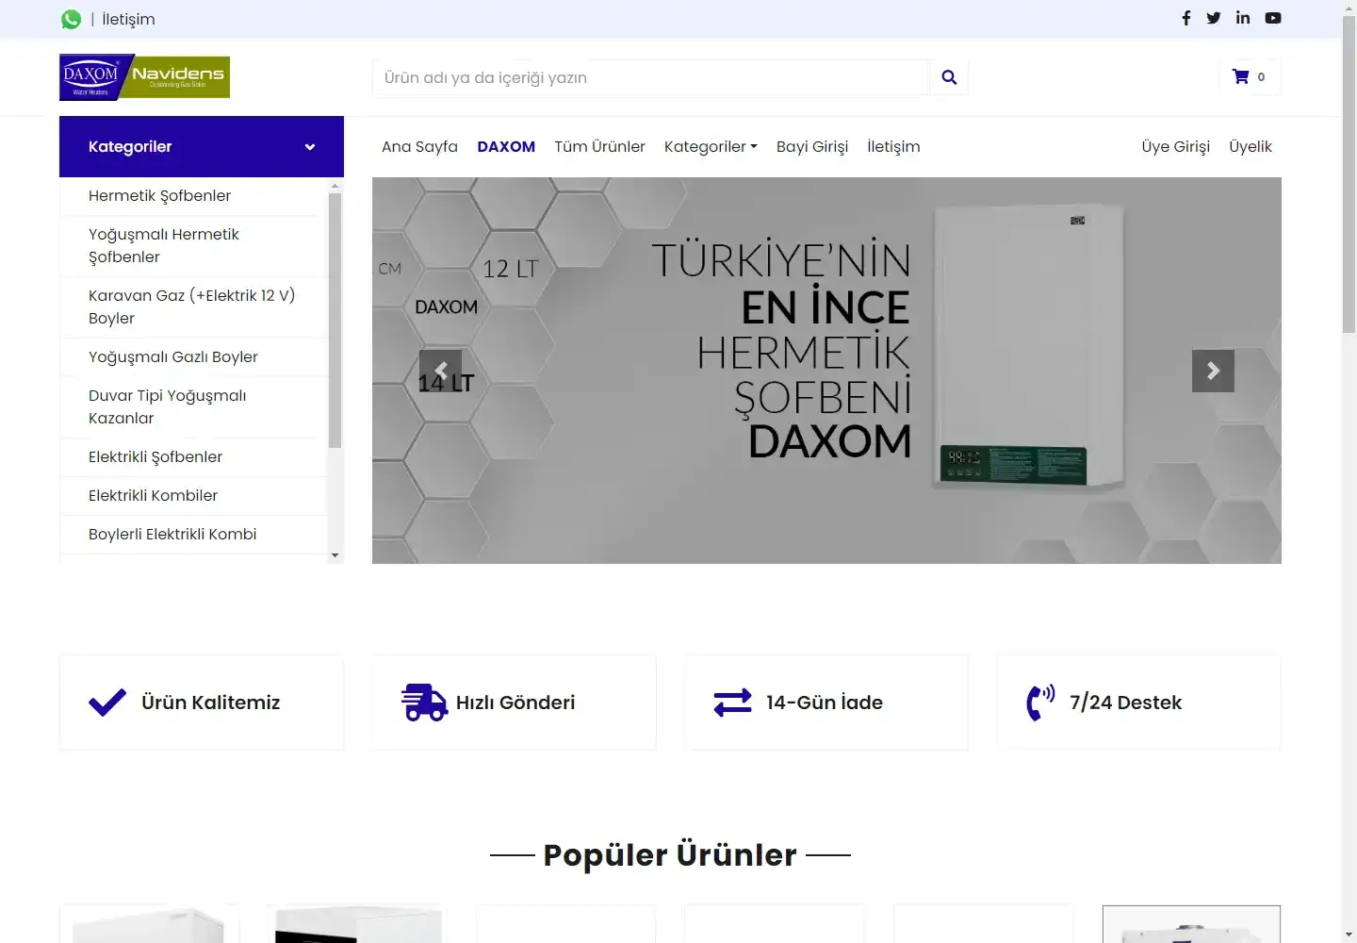Click the DAXOM water heater banner image
Image resolution: width=1357 pixels, height=943 pixels.
pos(826,371)
